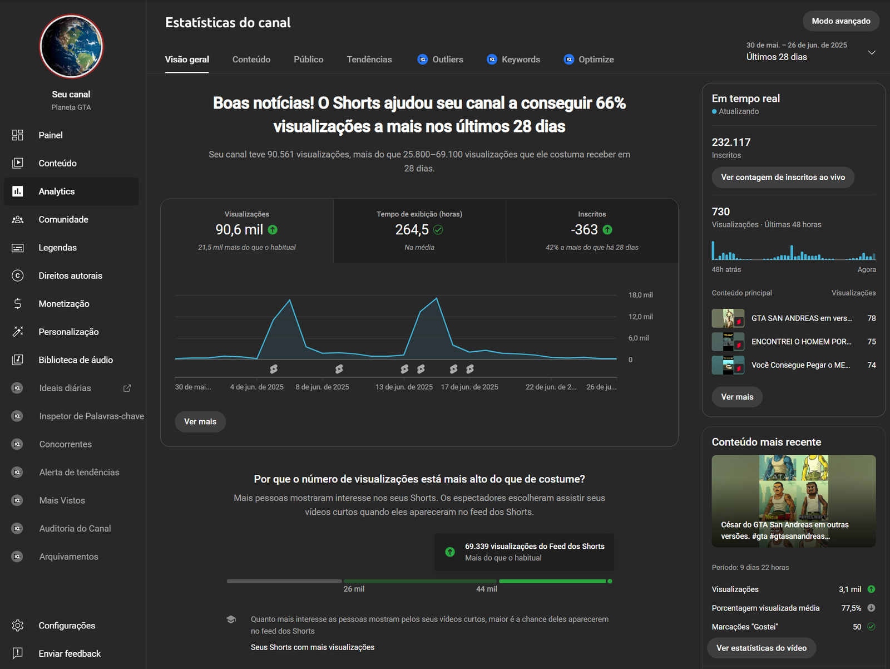Viewport: 890px width, 669px height.
Task: Open the latest video thumbnail César do GTA
Action: 794,501
